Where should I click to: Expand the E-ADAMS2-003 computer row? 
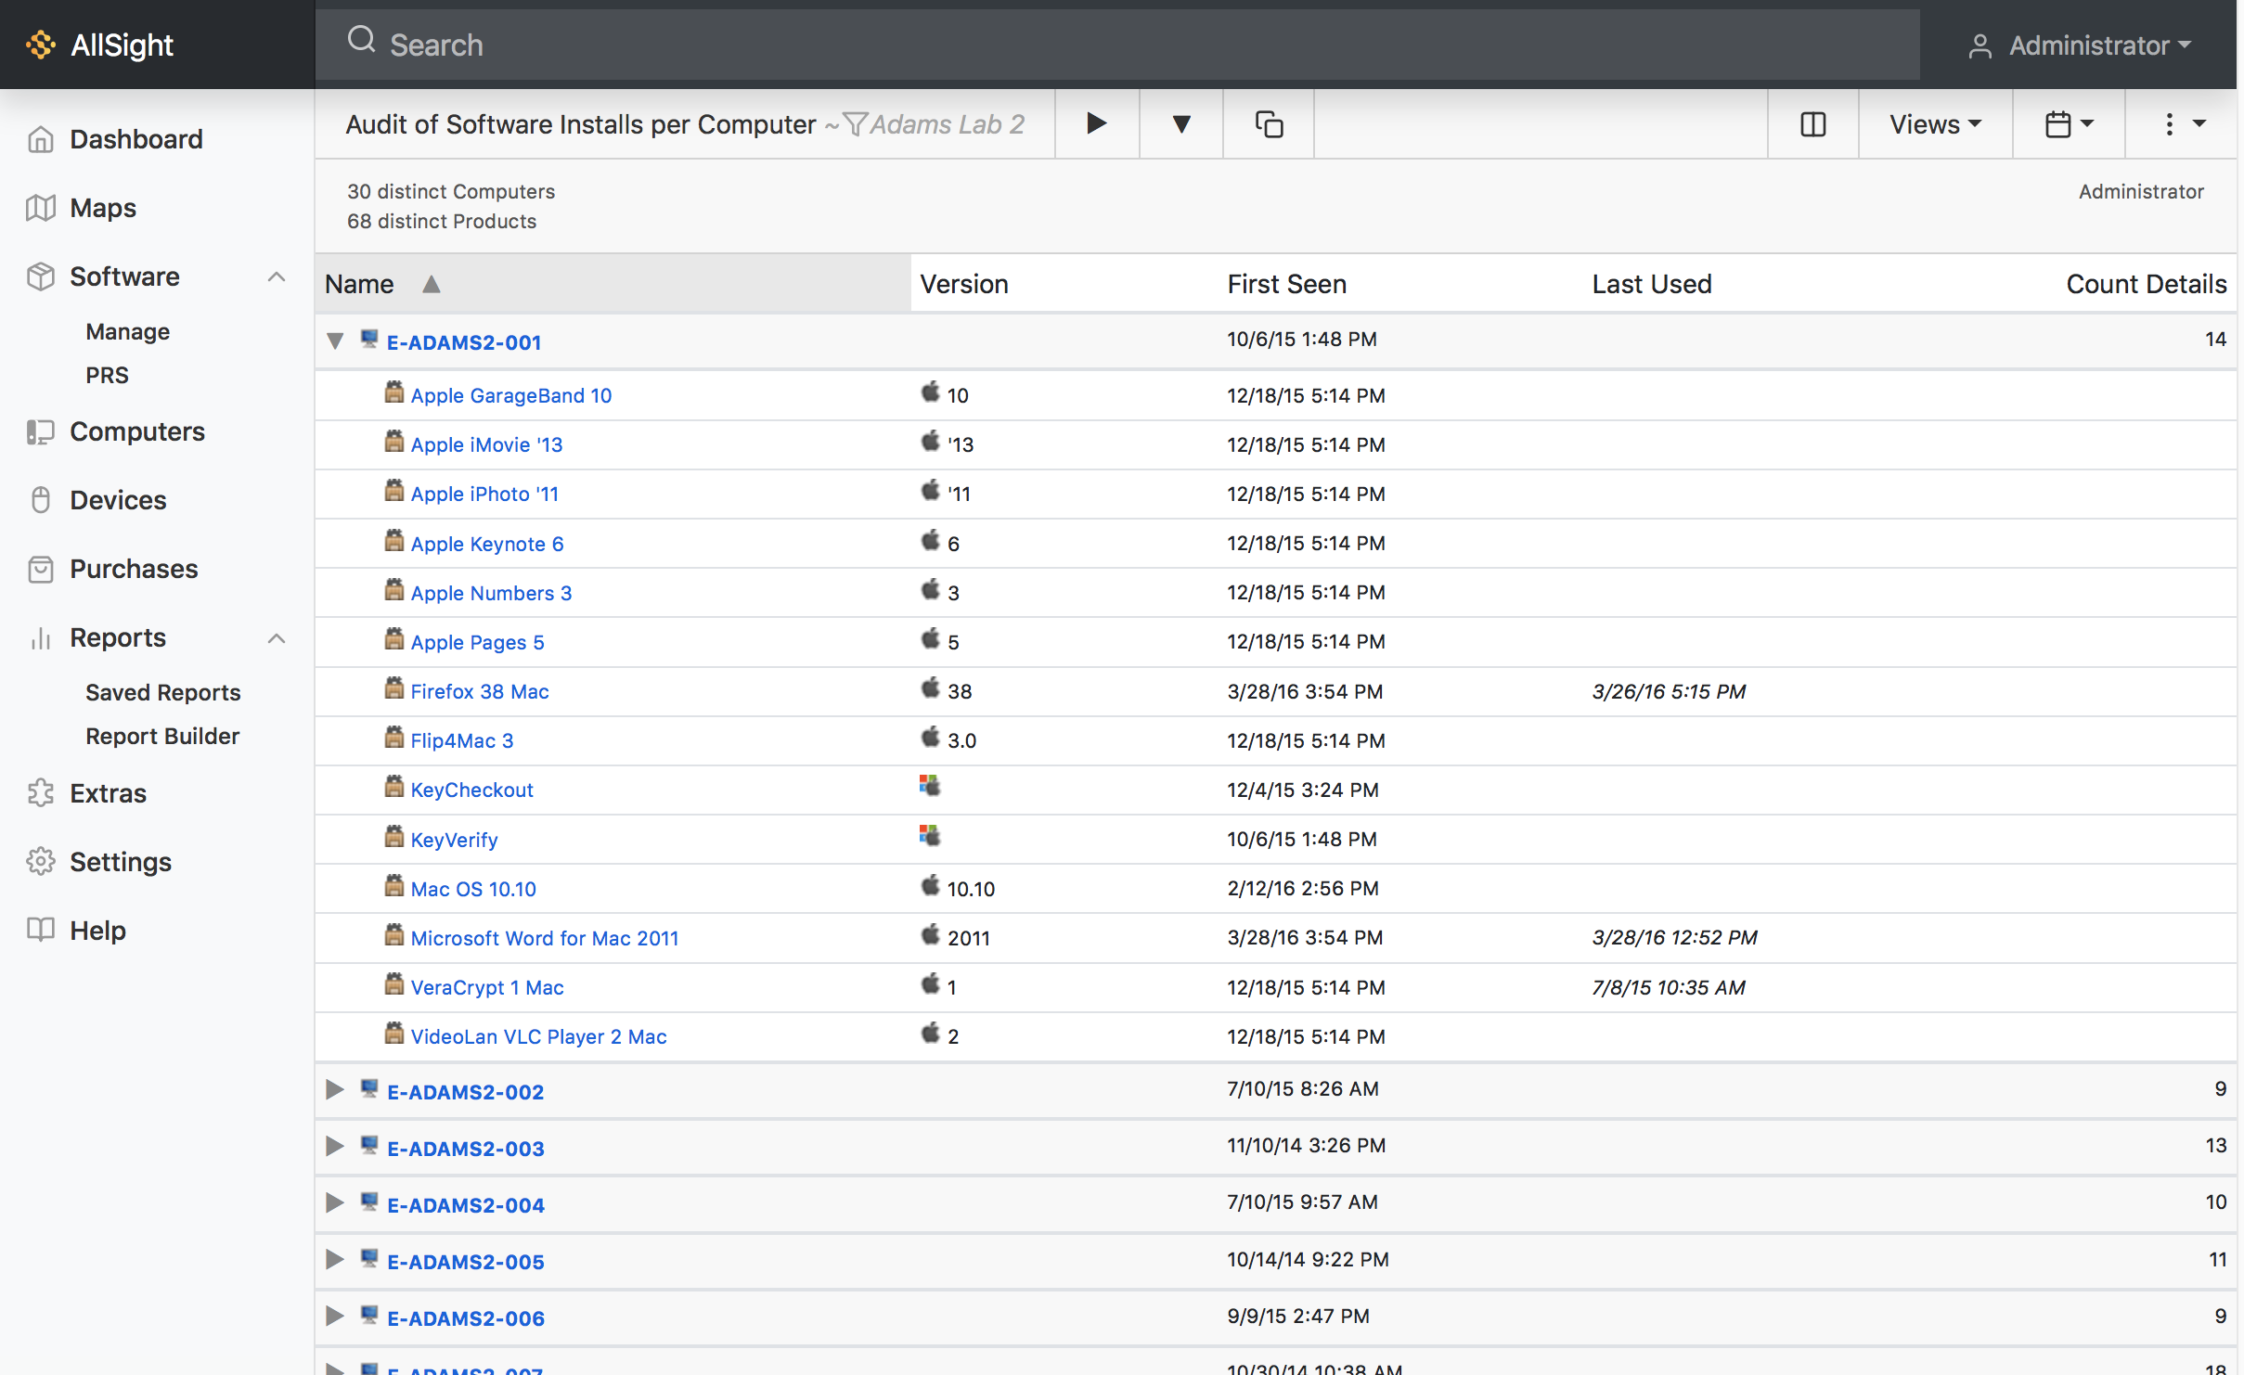[334, 1147]
